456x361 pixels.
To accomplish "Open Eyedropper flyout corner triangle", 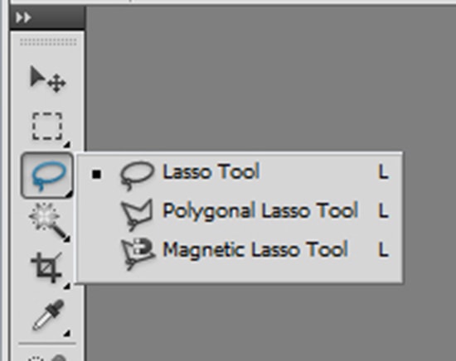I will [x=67, y=333].
